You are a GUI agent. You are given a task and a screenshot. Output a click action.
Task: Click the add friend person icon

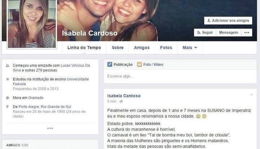coord(209,21)
